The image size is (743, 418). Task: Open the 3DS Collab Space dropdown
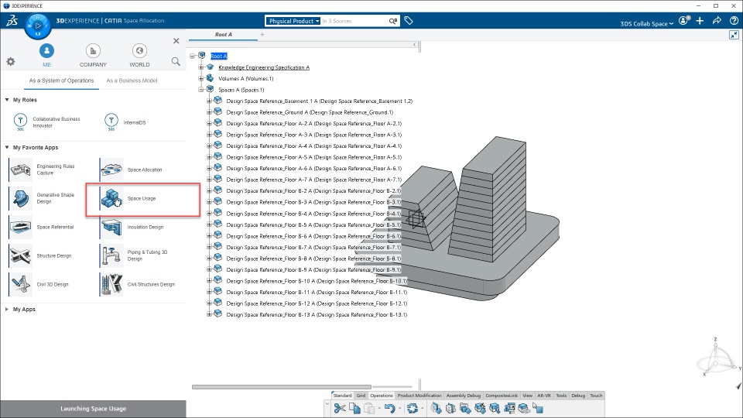[647, 24]
